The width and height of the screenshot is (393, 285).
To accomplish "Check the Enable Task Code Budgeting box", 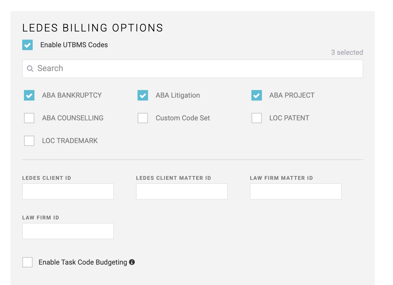I will point(27,262).
